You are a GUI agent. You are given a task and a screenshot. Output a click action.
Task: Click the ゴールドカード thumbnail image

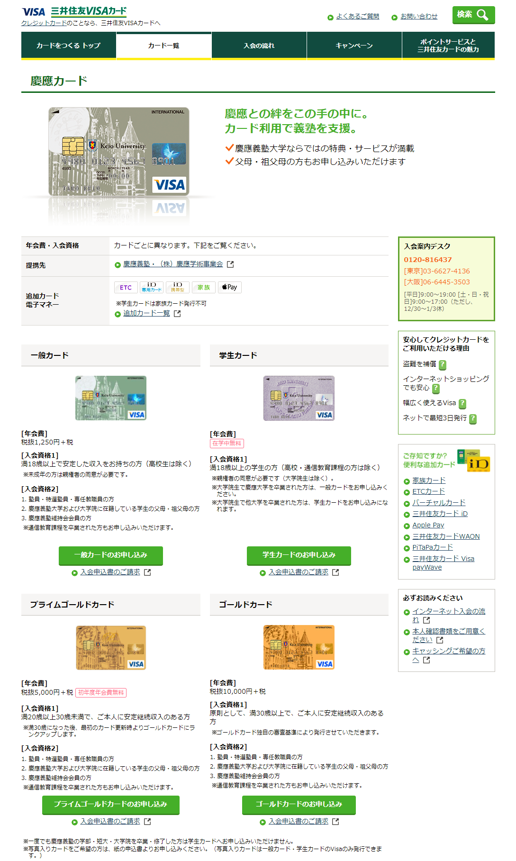[299, 647]
